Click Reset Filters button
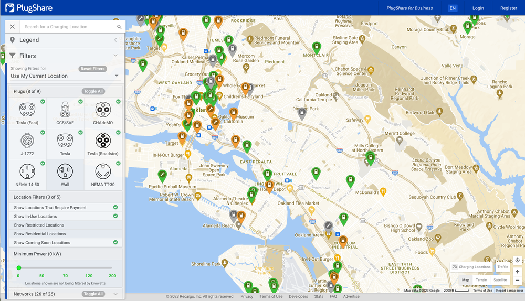Screen dimensions: 525x301 click(93, 69)
